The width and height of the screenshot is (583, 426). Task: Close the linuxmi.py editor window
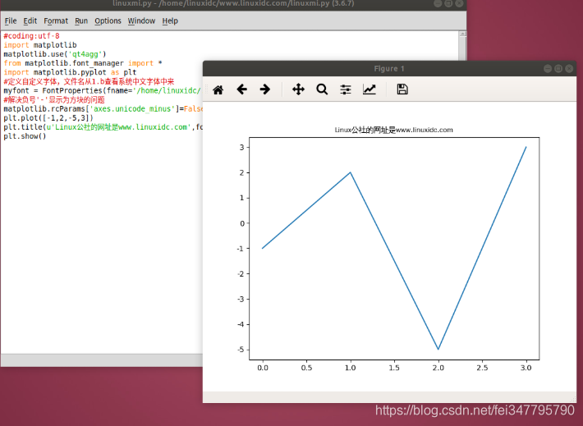click(x=459, y=3)
